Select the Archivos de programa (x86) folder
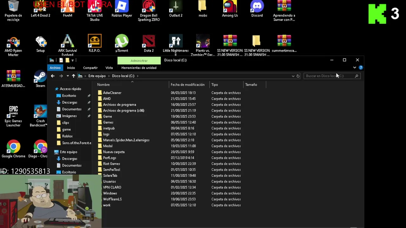This screenshot has height=228, width=406. coord(169,111)
